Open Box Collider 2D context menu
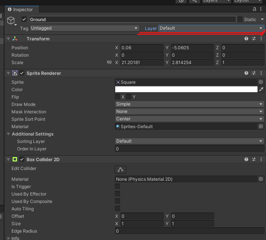266x240 pixels. coord(261,159)
